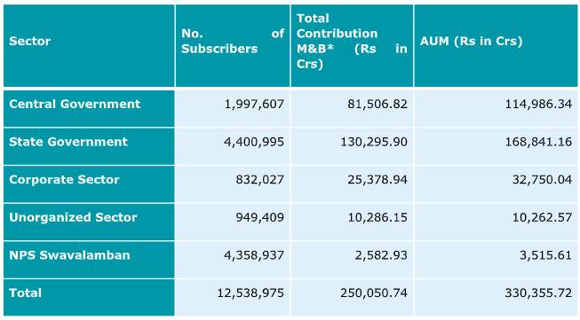Click the subscribers value 4,358,937
Viewport: 580px width, 320px height.
(x=254, y=255)
